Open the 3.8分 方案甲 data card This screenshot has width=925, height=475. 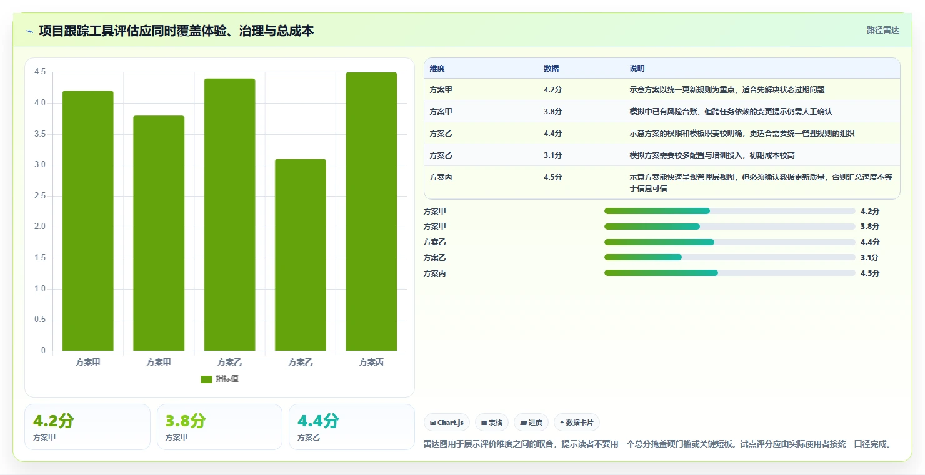[219, 427]
